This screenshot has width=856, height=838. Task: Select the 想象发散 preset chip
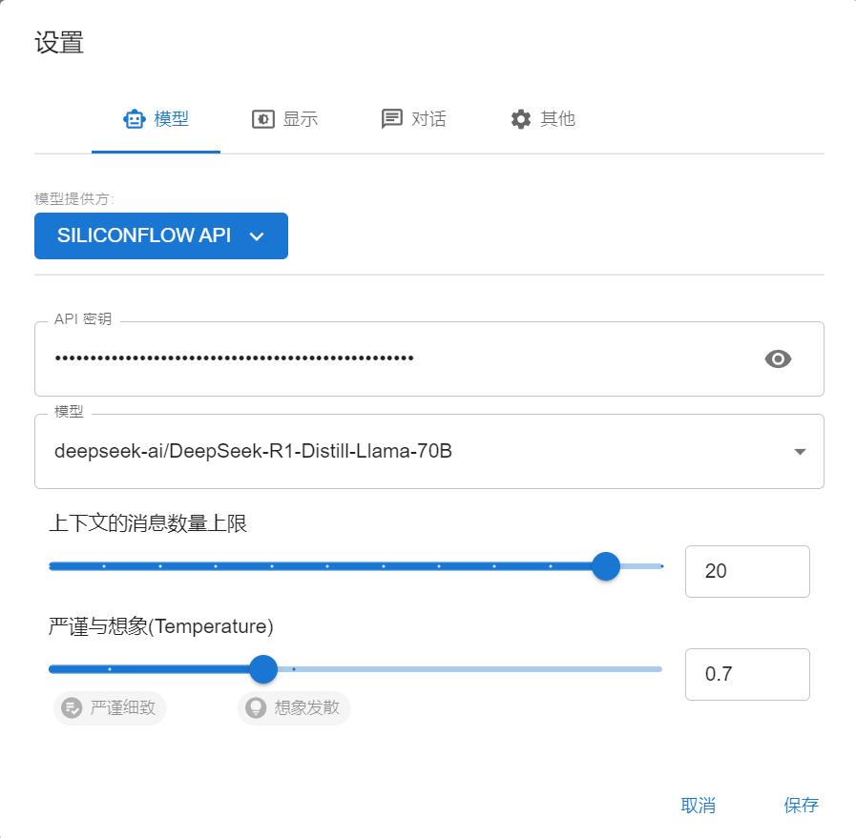[x=294, y=707]
